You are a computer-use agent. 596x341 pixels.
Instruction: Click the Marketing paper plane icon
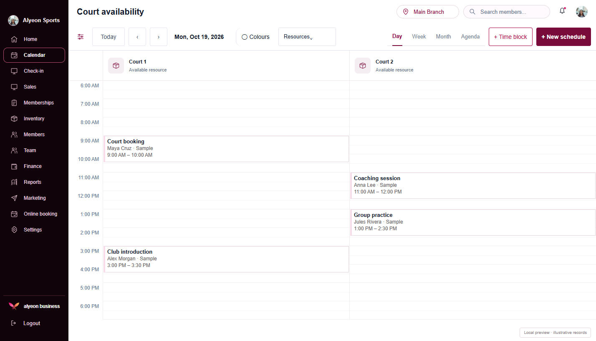(14, 198)
